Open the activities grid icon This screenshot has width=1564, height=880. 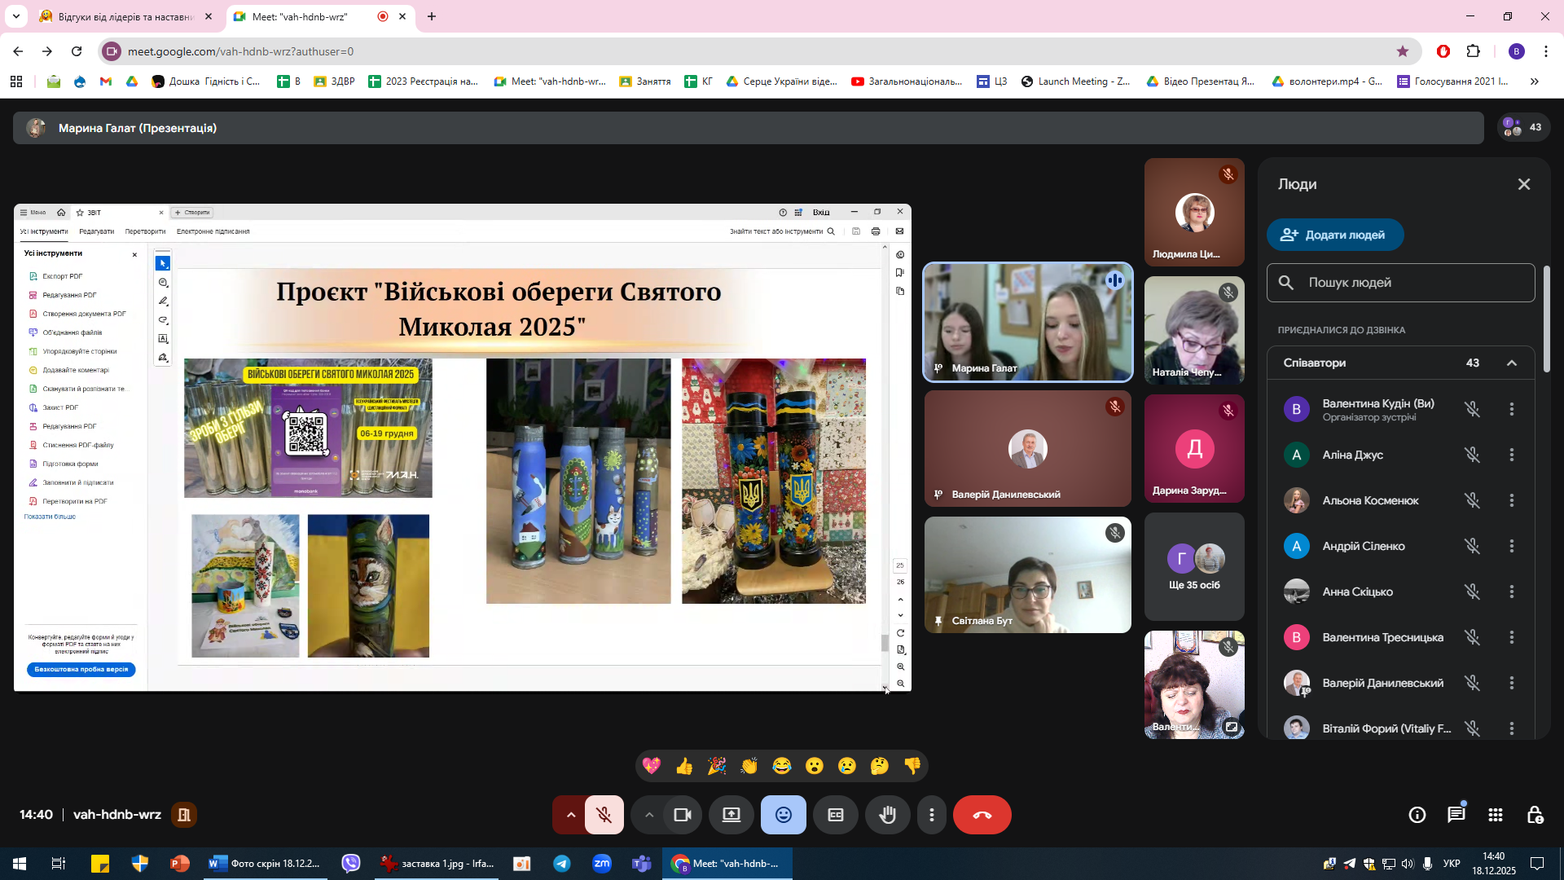pyautogui.click(x=1496, y=815)
